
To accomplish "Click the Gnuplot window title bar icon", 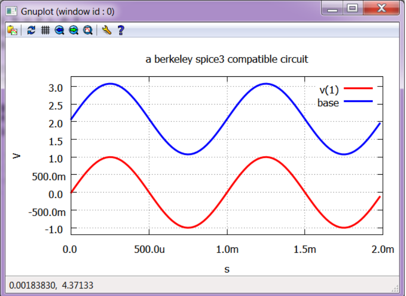I will click(11, 11).
